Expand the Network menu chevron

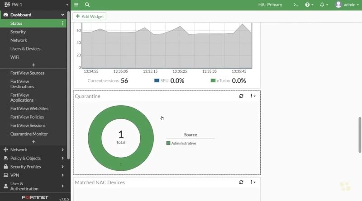tap(62, 150)
